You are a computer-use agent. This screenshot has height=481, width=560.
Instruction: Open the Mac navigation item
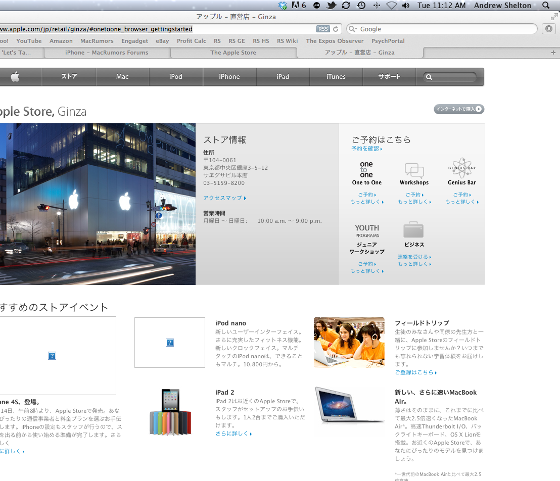[122, 76]
